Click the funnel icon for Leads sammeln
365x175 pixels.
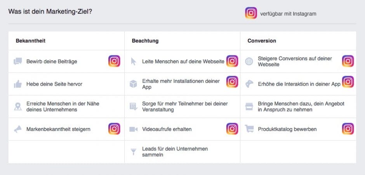point(134,152)
